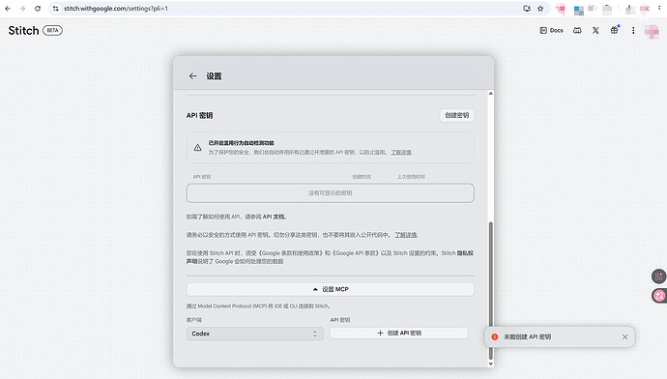The height and width of the screenshot is (379, 667).
Task: Go back using the browser back arrow
Action: (x=8, y=9)
